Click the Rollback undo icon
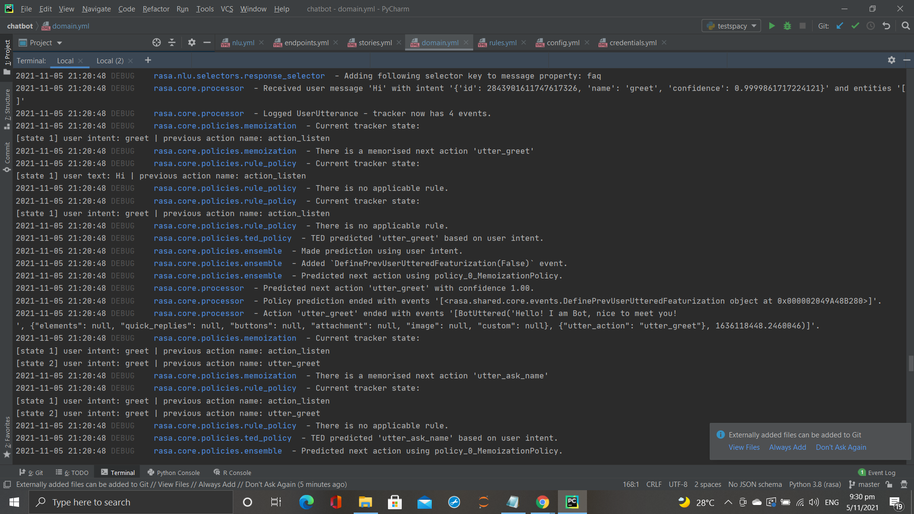The width and height of the screenshot is (914, 514). [886, 26]
